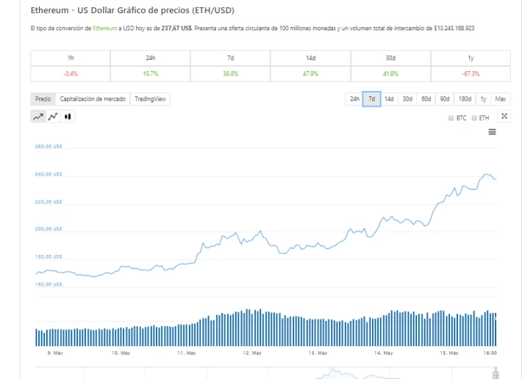Image resolution: width=522 pixels, height=379 pixels.
Task: Click the 180,00 US$ axis label
Action: [49, 256]
